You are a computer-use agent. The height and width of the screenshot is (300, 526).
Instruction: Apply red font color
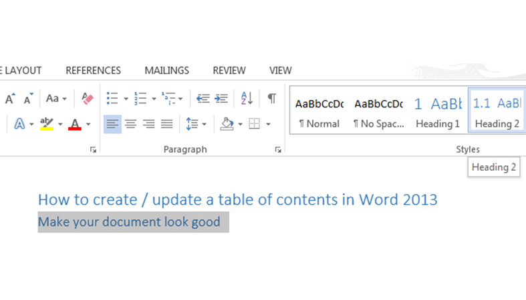[x=75, y=124]
